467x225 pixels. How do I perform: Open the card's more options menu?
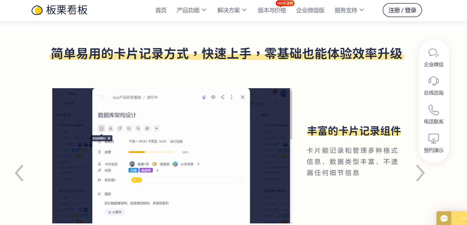(x=232, y=97)
